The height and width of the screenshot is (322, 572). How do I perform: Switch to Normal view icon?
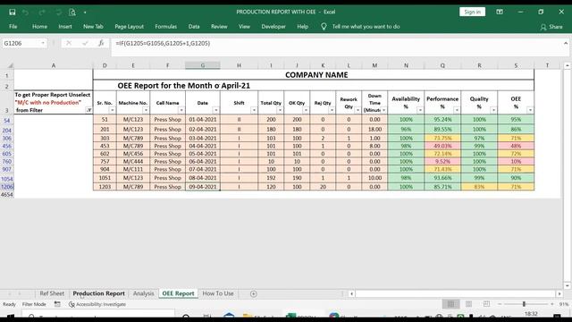(x=450, y=304)
